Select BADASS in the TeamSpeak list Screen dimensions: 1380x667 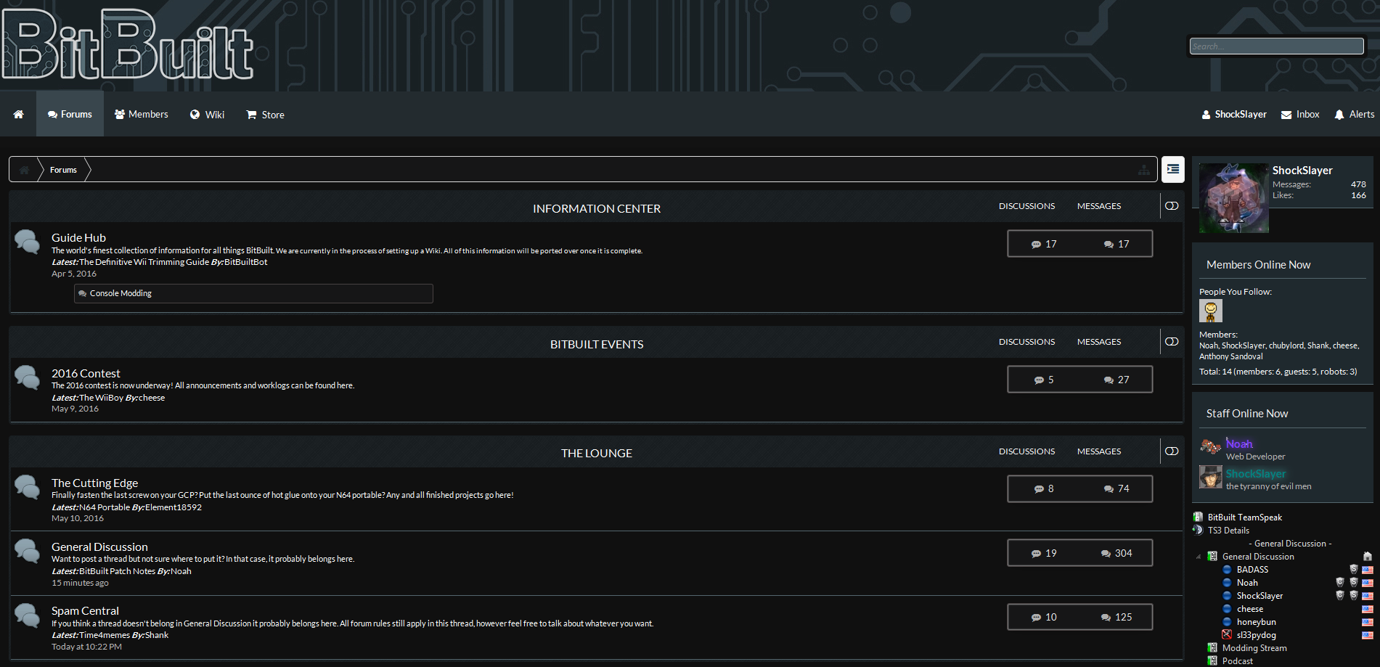(1252, 570)
